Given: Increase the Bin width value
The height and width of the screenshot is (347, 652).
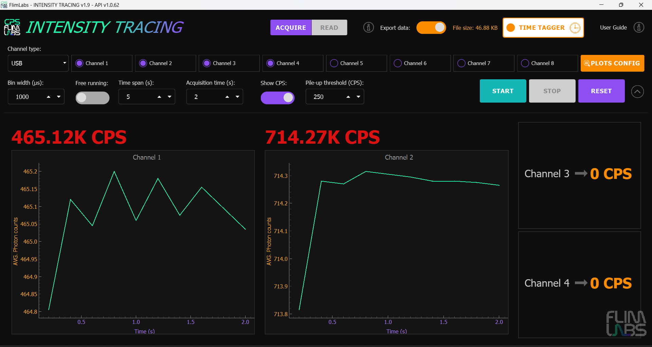Looking at the screenshot, I should pos(49,97).
